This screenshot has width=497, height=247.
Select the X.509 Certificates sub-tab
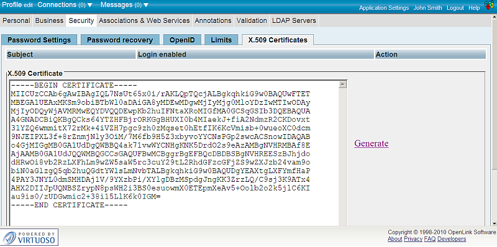click(x=278, y=40)
